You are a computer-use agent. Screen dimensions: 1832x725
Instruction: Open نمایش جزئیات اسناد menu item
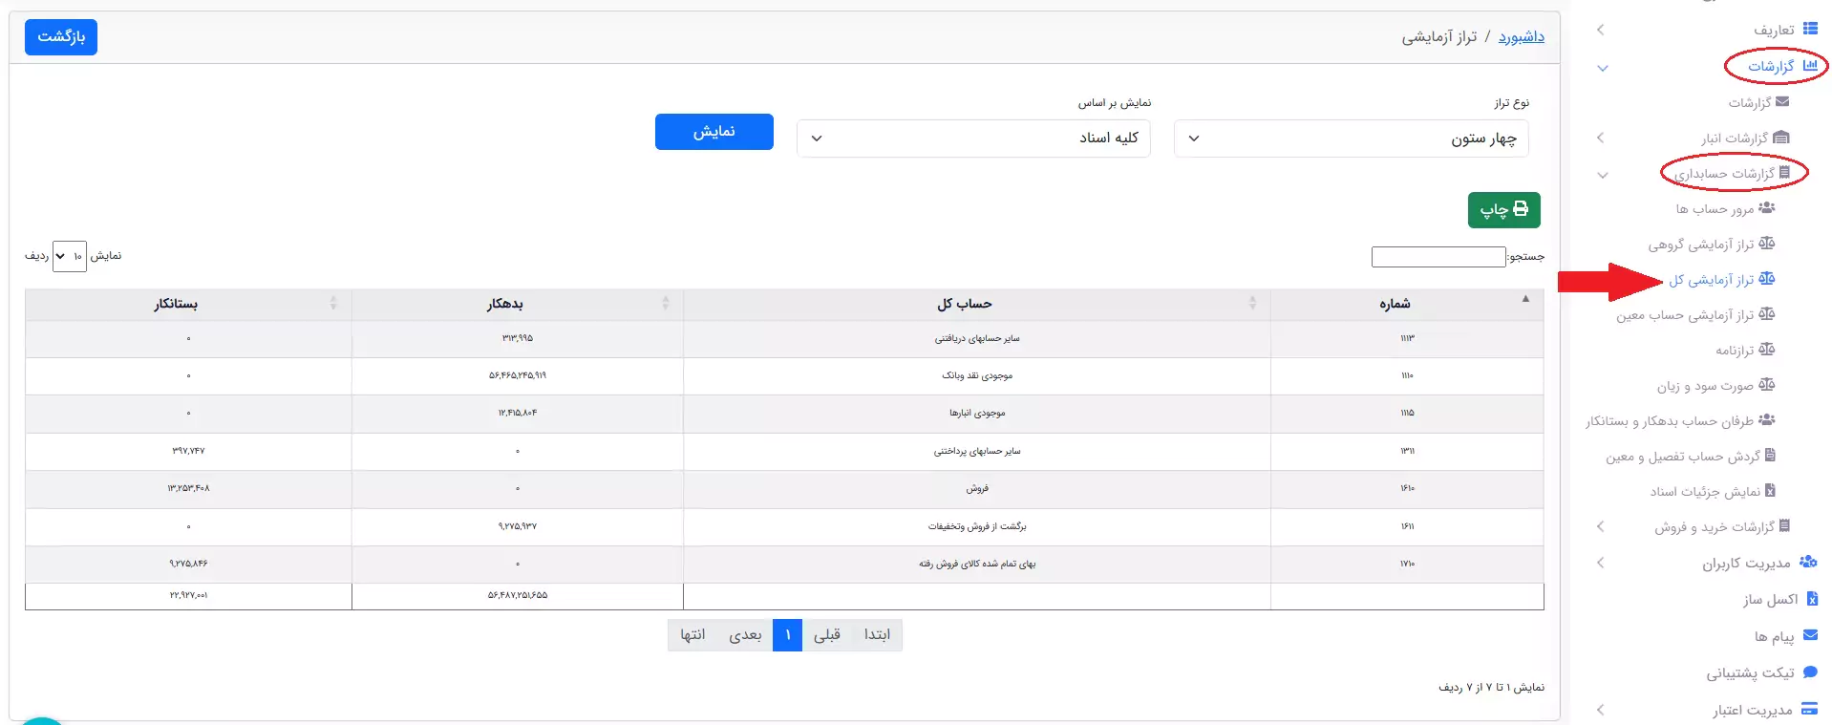tap(1705, 492)
